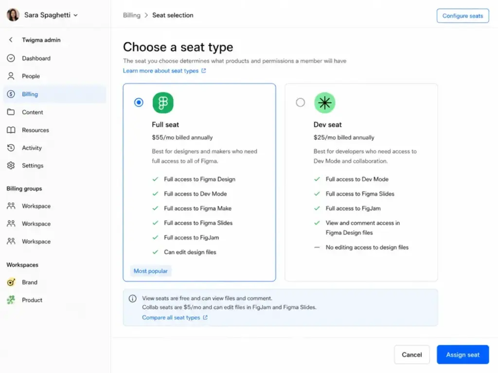Click the Twigma admin label
The width and height of the screenshot is (498, 373).
[41, 40]
